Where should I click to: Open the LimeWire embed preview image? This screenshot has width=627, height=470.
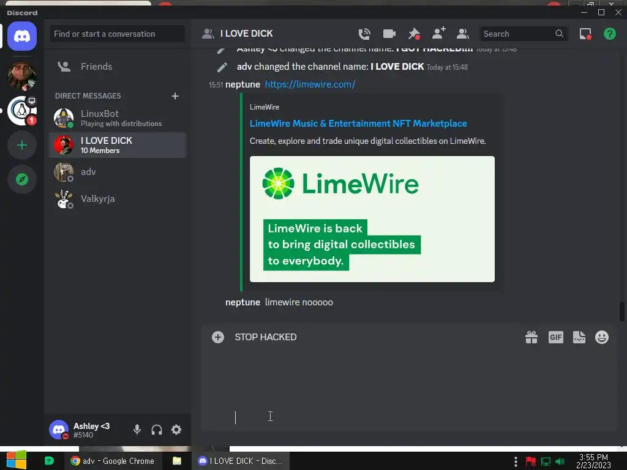click(x=372, y=219)
